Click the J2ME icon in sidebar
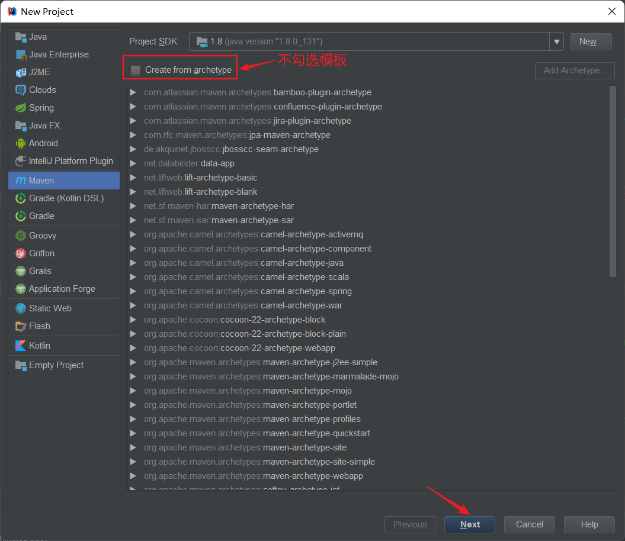 (21, 72)
